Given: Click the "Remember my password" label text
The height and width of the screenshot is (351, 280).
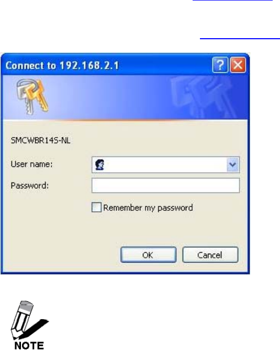Looking at the screenshot, I should pyautogui.click(x=148, y=208).
